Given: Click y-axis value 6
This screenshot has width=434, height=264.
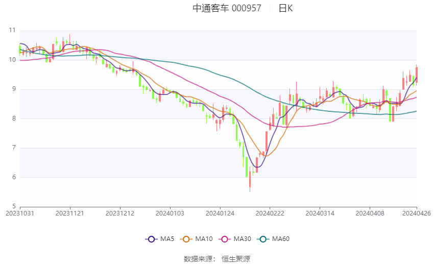Looking at the screenshot, I should [14, 177].
